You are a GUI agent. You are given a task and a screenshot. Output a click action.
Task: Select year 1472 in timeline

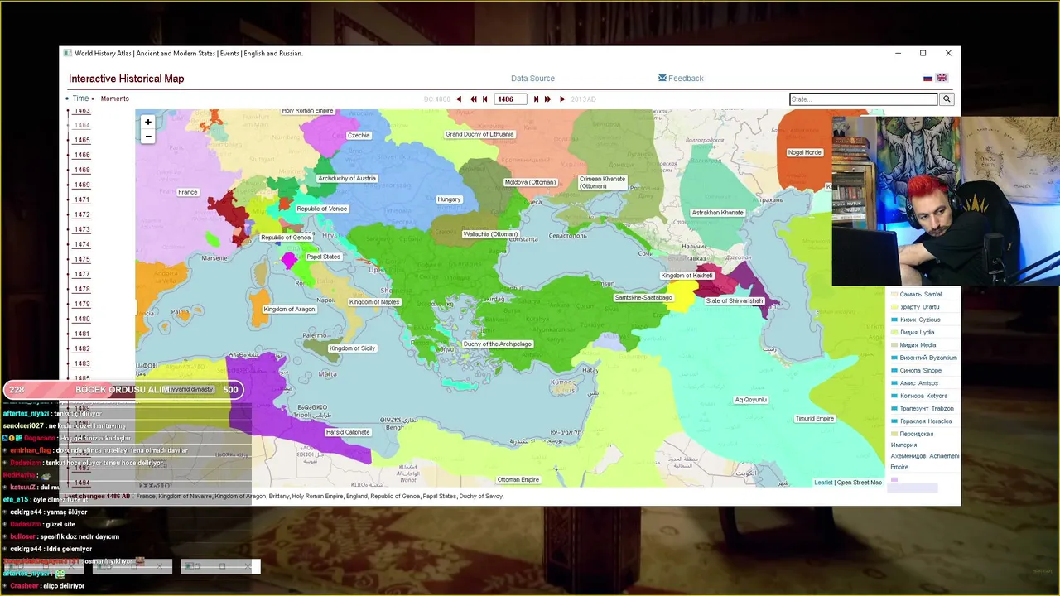[x=82, y=215]
